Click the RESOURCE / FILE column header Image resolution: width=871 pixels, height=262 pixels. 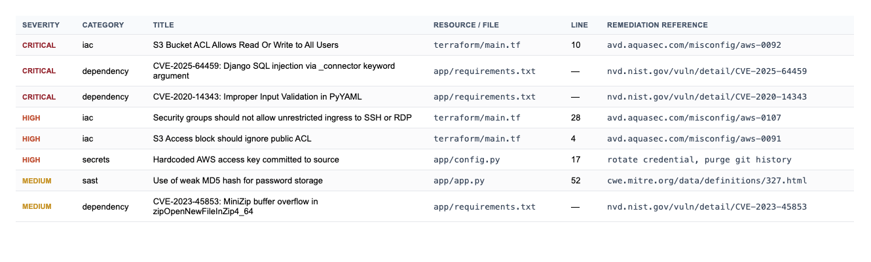(466, 25)
